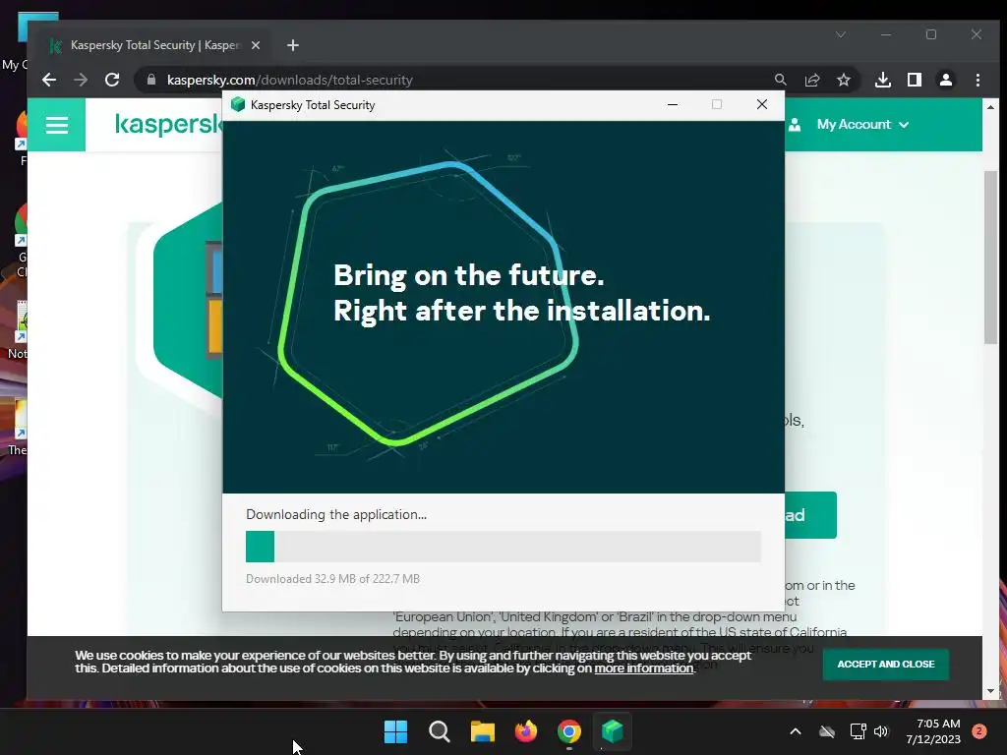Launch Firefox from the taskbar

[x=526, y=731]
